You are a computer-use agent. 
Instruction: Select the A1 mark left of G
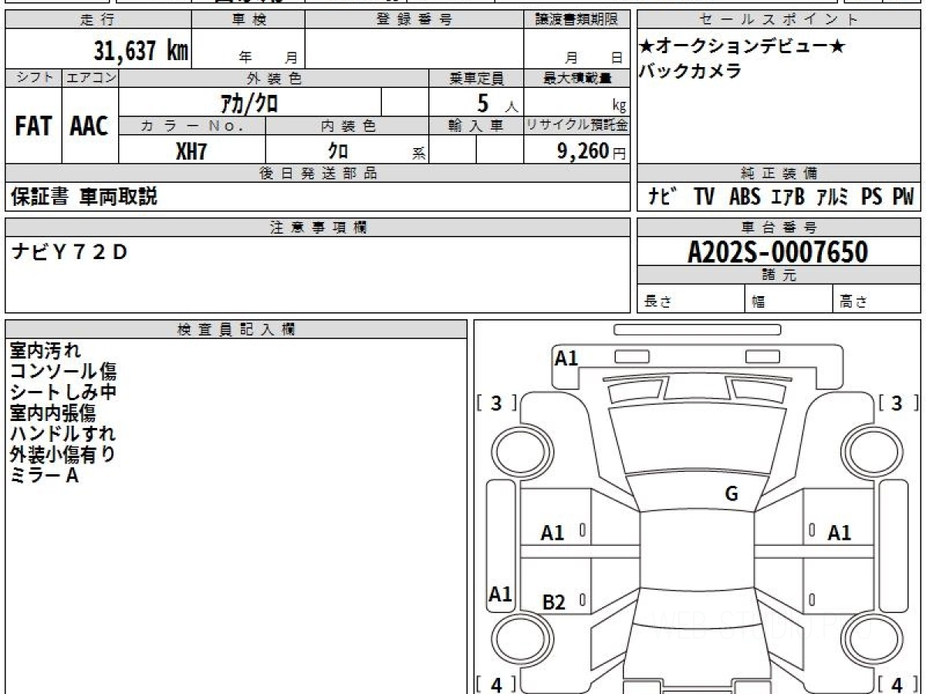pos(553,533)
